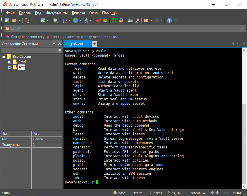Image resolution: width=247 pixels, height=196 pixels.
Task: Click the session search input field
Action: coord(29,50)
